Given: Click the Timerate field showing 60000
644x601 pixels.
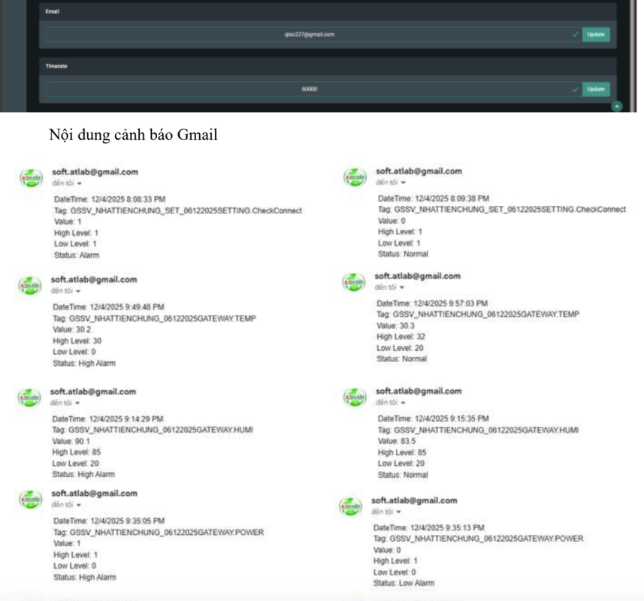Looking at the screenshot, I should tap(308, 89).
